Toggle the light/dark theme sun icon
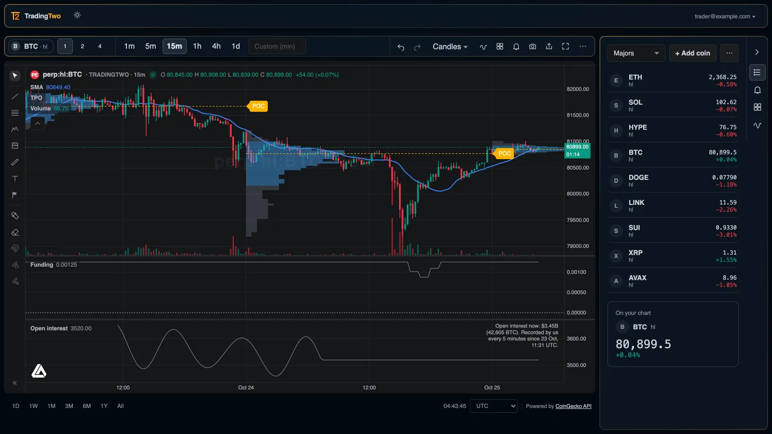 point(77,15)
